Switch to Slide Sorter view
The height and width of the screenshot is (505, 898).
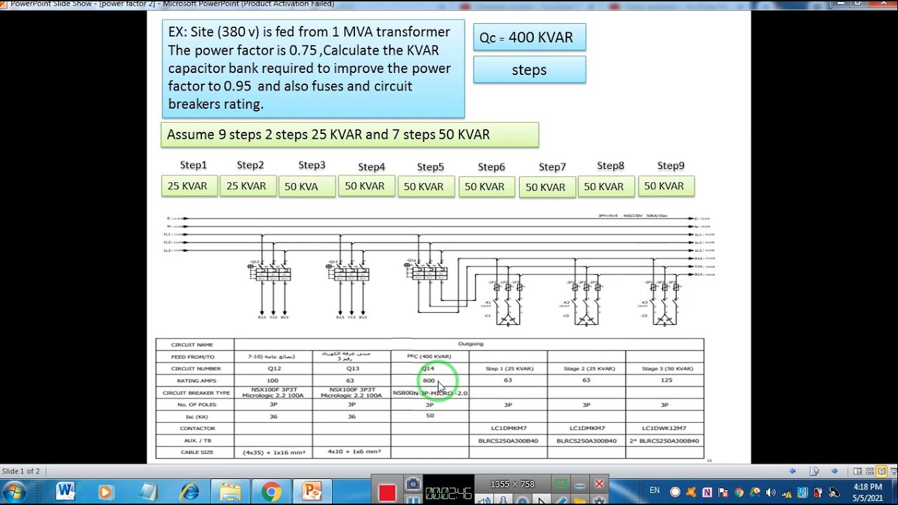click(x=870, y=471)
